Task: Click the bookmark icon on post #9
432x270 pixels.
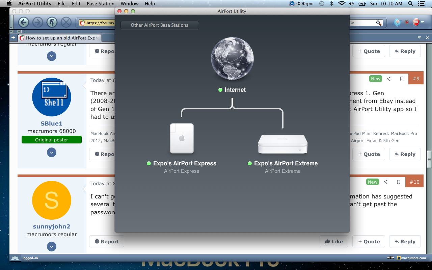Action: pos(402,79)
